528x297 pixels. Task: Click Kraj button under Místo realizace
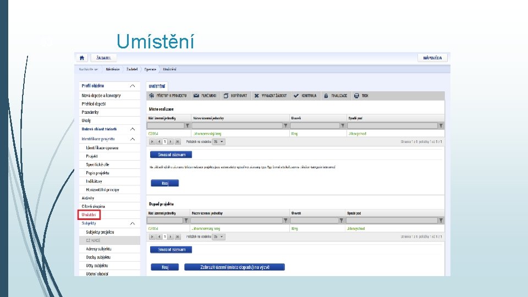pyautogui.click(x=164, y=183)
